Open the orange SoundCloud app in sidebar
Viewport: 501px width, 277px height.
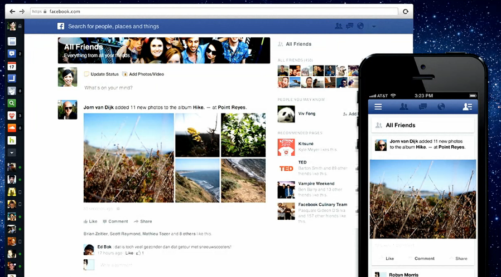pos(11,128)
